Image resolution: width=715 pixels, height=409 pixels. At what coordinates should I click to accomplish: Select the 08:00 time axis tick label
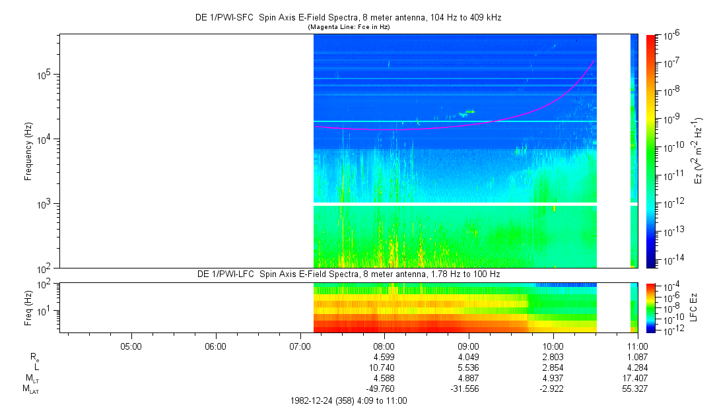pyautogui.click(x=384, y=346)
